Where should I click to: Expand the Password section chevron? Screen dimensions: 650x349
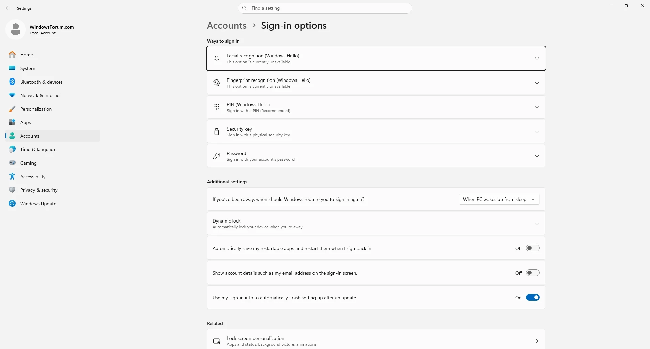(x=537, y=156)
